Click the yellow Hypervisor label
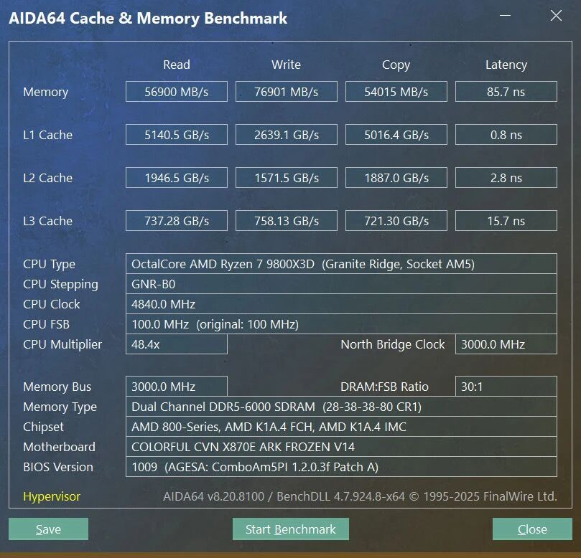Viewport: 581px width, 558px height. point(52,496)
